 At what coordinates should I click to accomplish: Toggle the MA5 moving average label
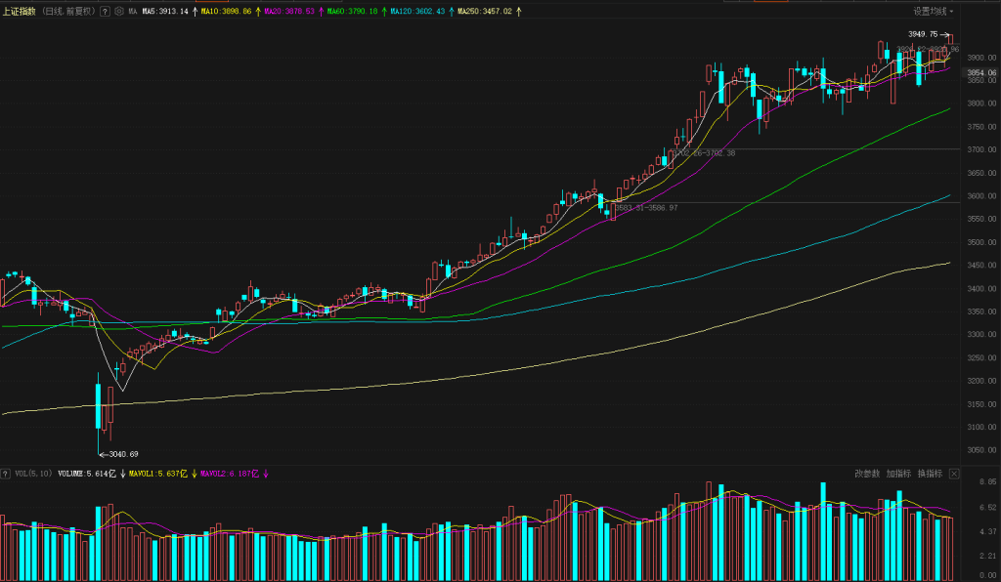tap(165, 12)
